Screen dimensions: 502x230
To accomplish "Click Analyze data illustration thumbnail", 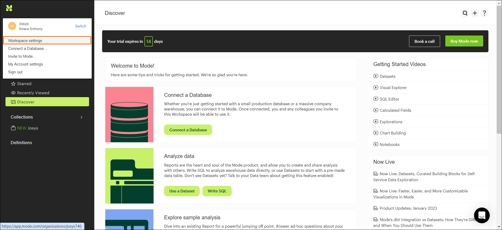I will pos(129,176).
